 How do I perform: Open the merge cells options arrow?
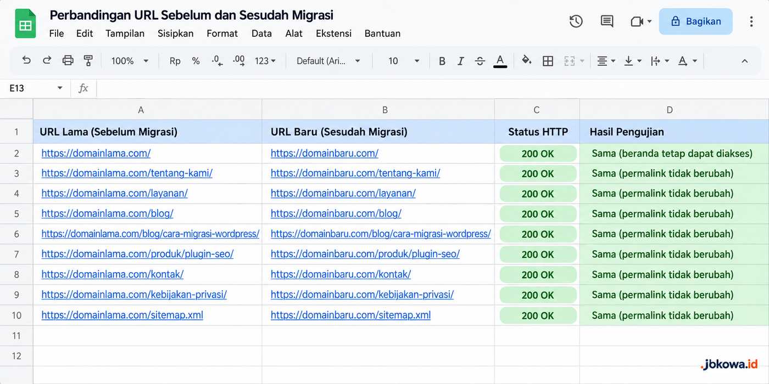click(582, 61)
